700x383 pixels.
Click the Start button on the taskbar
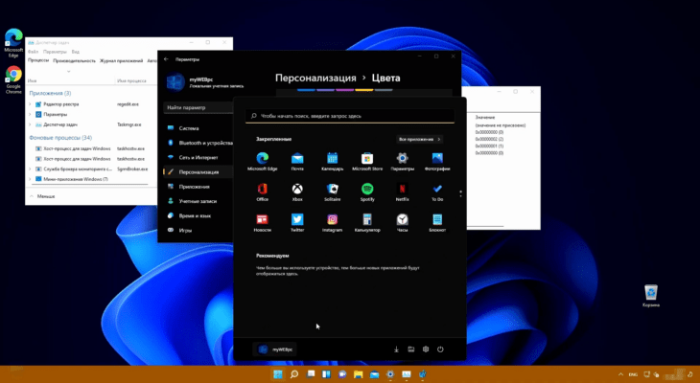coord(278,374)
